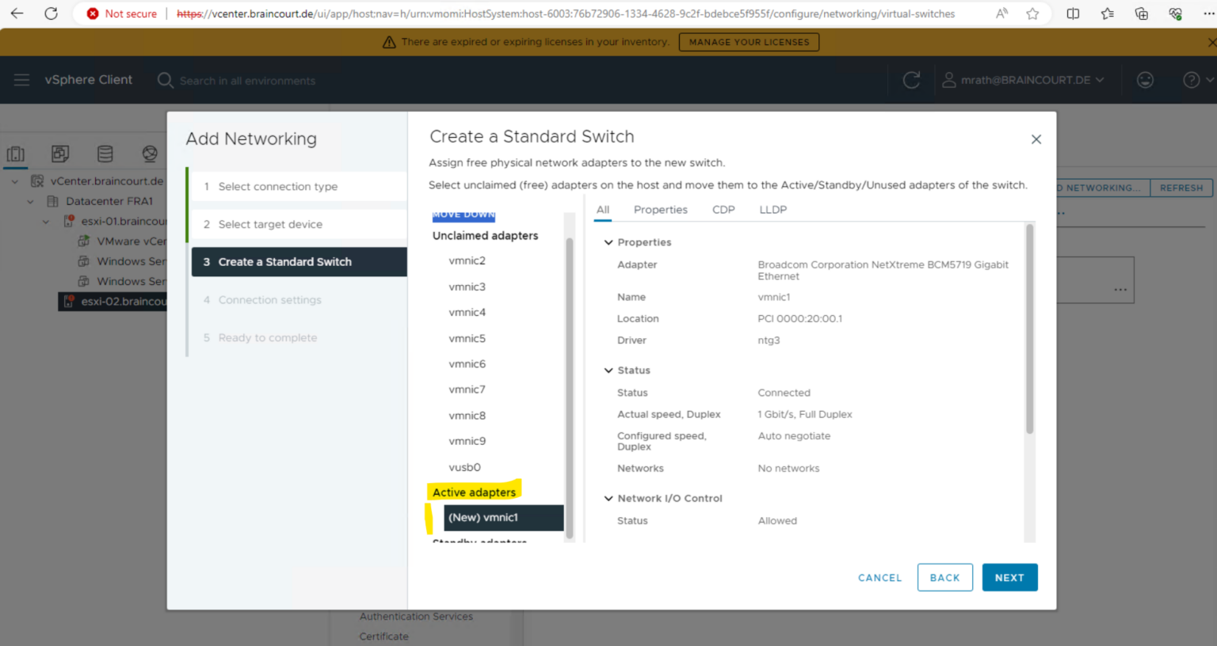The image size is (1217, 646).
Task: Switch to the LLDP tab
Action: click(773, 210)
